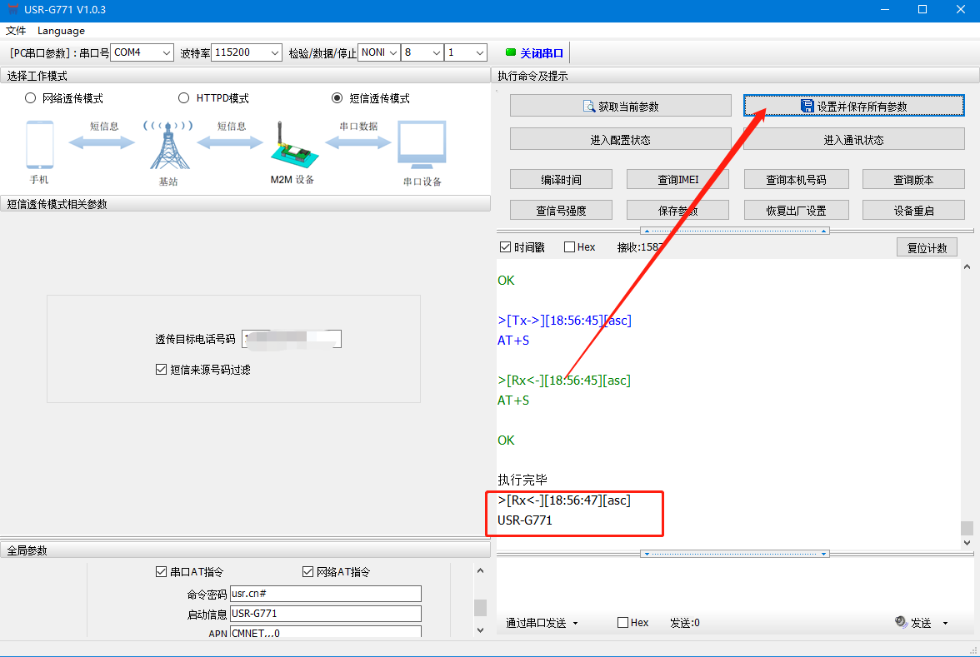This screenshot has width=980, height=657.
Task: Select the HTTPD模式 radio option
Action: [x=184, y=98]
